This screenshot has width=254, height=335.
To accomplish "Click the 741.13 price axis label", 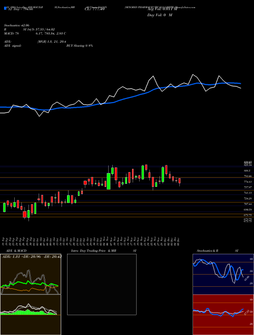I will pos(247,193).
